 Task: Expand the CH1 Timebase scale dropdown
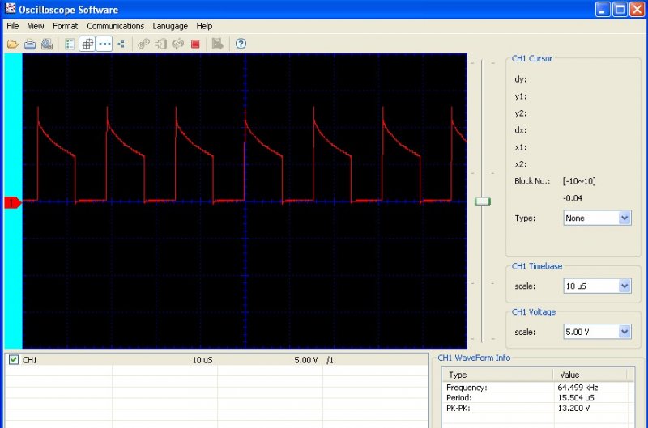tap(625, 286)
